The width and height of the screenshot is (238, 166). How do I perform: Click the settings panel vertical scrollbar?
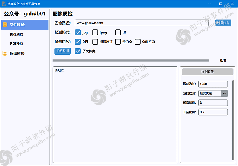[233, 120]
